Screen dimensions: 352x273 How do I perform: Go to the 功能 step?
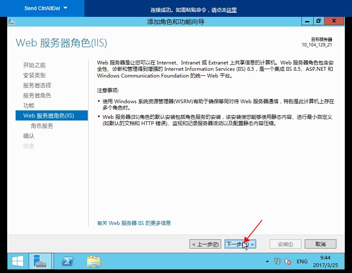point(29,106)
